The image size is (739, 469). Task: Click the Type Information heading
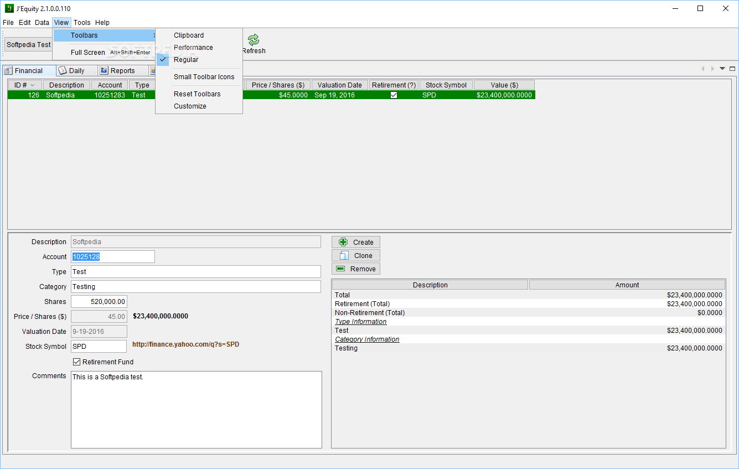pyautogui.click(x=361, y=321)
